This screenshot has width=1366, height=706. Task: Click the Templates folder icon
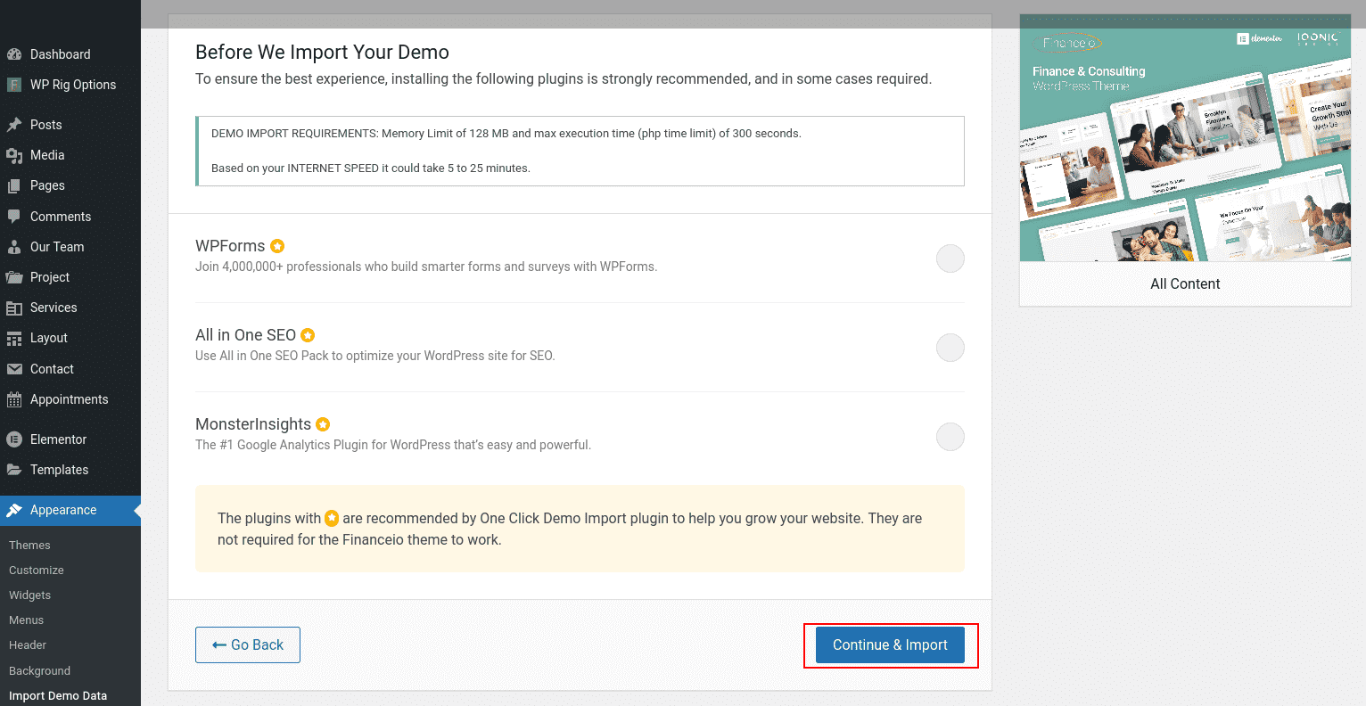(x=14, y=470)
